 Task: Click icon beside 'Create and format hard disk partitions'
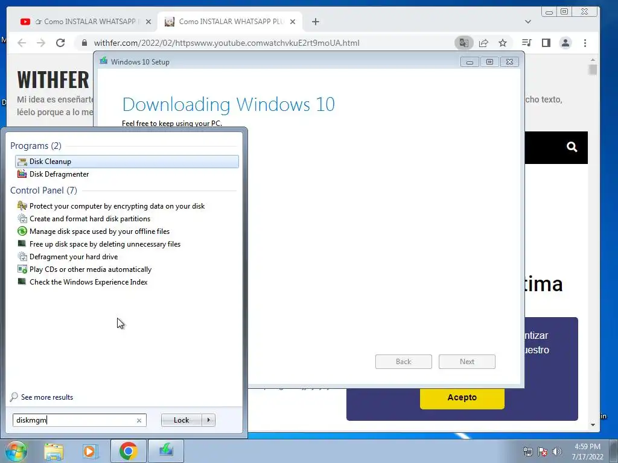[x=22, y=218]
